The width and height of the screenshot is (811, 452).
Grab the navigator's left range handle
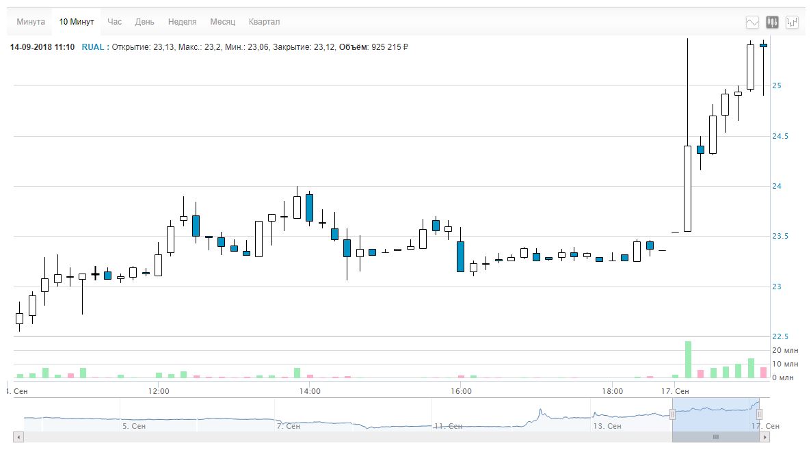(672, 414)
